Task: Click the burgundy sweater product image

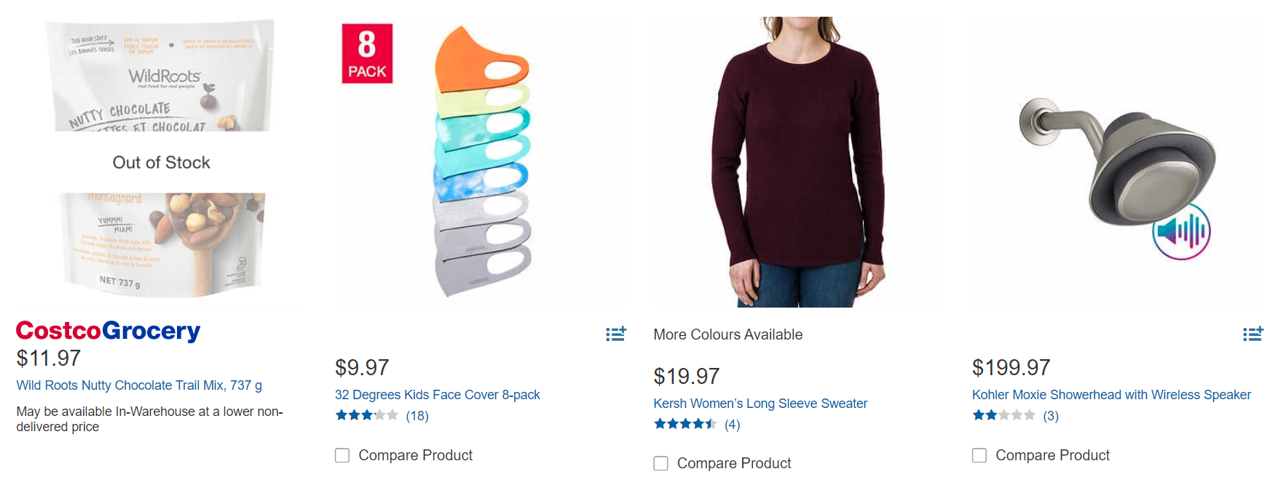Action: [x=798, y=161]
